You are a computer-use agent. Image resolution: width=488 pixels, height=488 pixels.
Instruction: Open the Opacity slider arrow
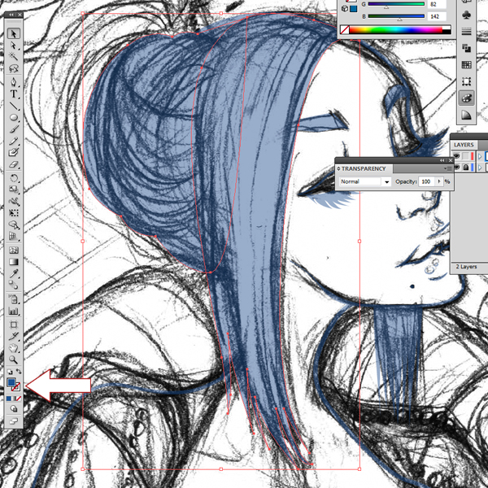point(439,181)
